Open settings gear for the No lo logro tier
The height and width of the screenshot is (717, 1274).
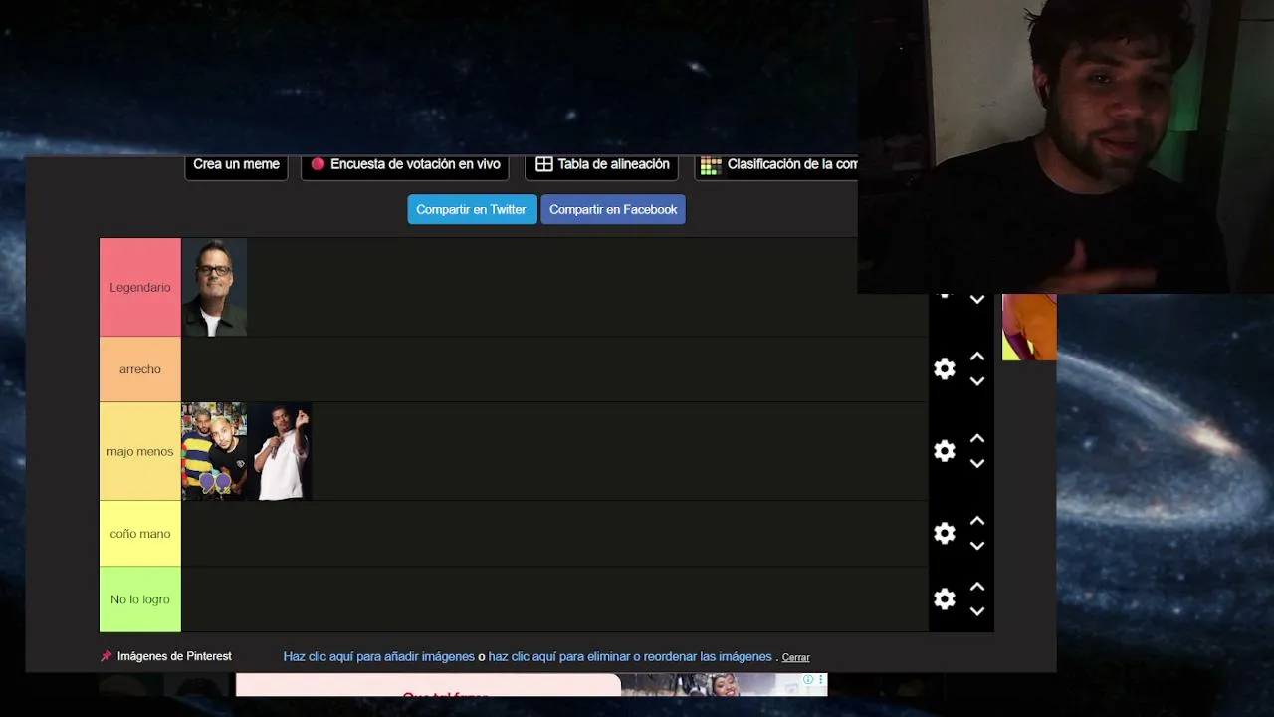point(945,598)
